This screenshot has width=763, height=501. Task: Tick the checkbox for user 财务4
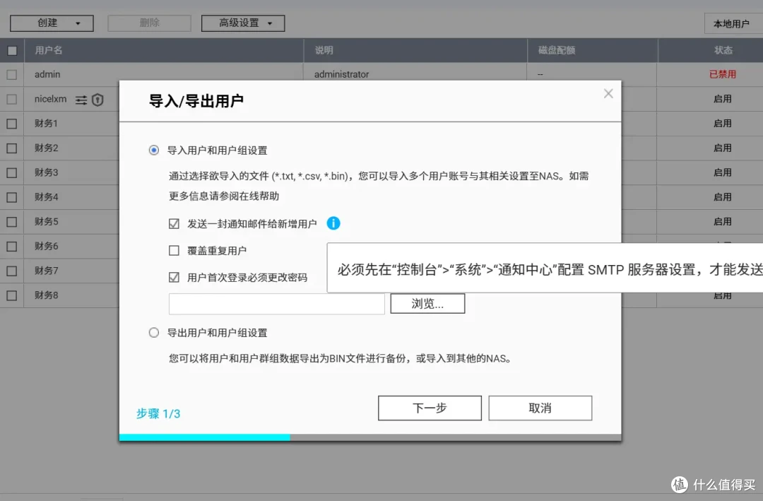point(12,197)
